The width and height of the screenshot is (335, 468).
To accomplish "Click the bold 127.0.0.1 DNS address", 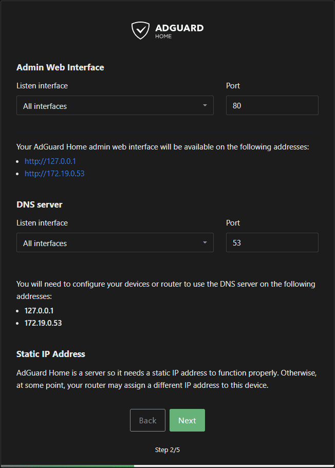I will (39, 311).
